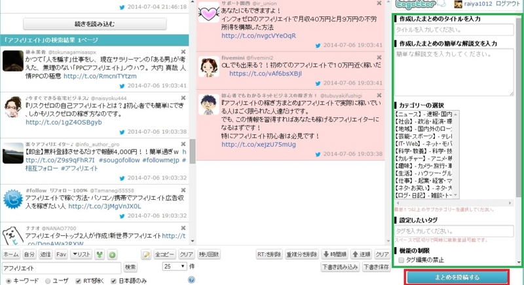Click the Twitter bird on the tubuyakifushigi tweet
The width and height of the screenshot is (524, 285).
(318, 154)
